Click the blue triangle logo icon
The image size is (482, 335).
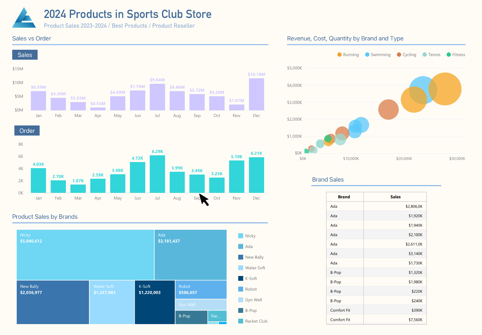tap(24, 18)
